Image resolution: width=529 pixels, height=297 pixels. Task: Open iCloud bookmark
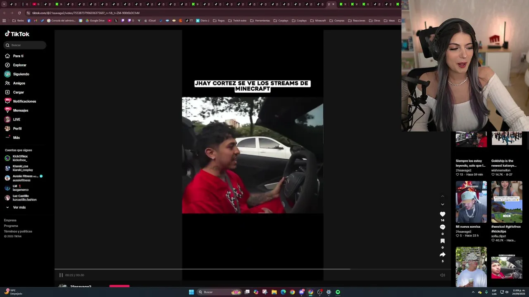pyautogui.click(x=150, y=21)
